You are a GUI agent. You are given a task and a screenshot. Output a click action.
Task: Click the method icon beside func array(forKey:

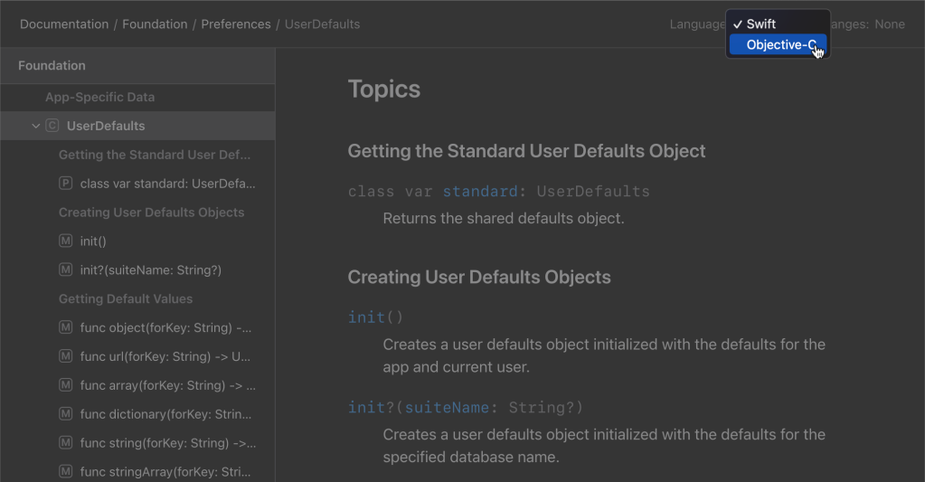(65, 384)
